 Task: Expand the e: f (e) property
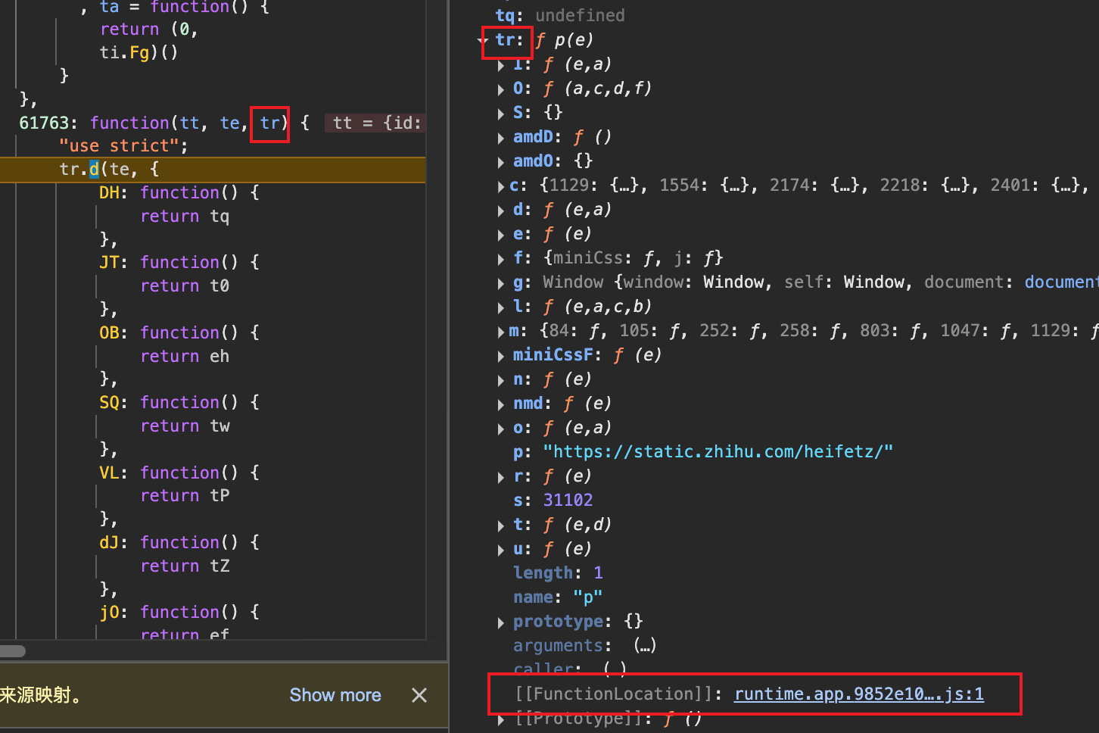pos(501,235)
